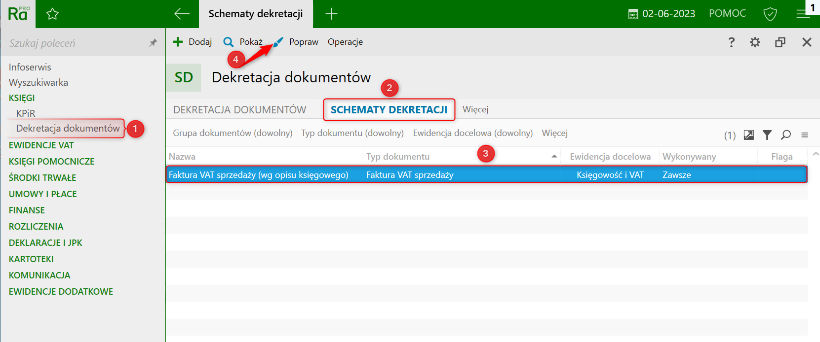Open Więcej next to the tabs

pyautogui.click(x=475, y=109)
